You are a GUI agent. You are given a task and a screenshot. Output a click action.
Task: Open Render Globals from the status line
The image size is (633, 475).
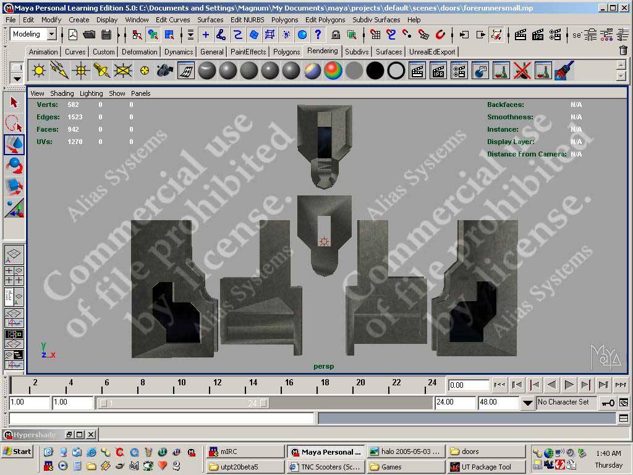pos(555,35)
